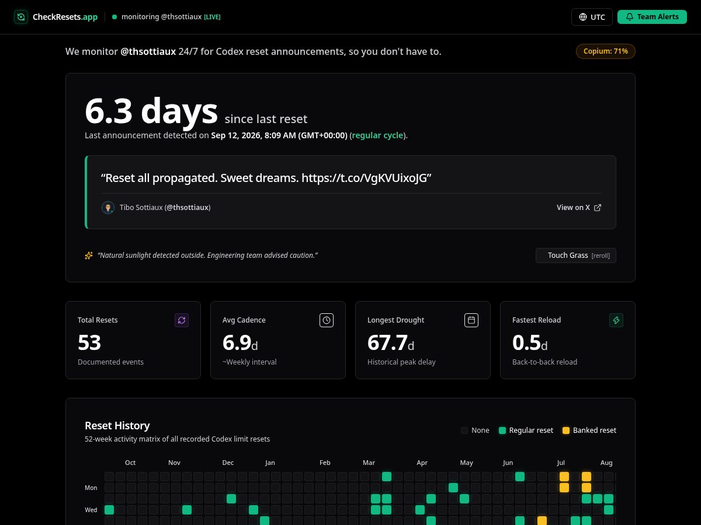
Task: Click the Wed row label
Action: point(91,510)
